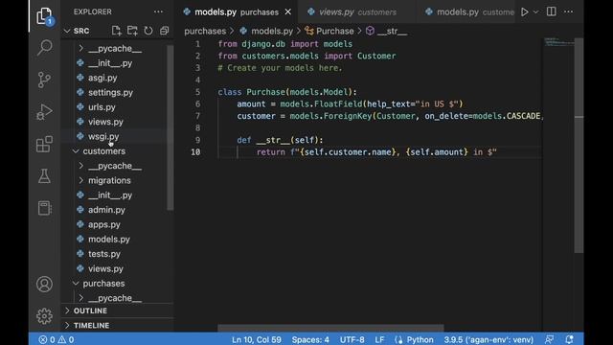Refresh the Explorer file tree
The image size is (613, 345).
(x=148, y=31)
